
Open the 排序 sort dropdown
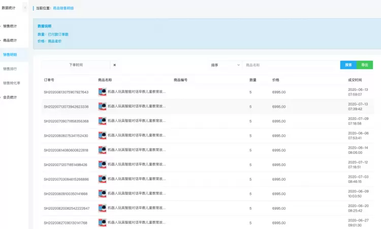225,65
